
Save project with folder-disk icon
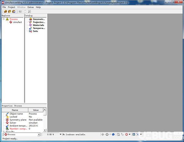pyautogui.click(x=14, y=12)
